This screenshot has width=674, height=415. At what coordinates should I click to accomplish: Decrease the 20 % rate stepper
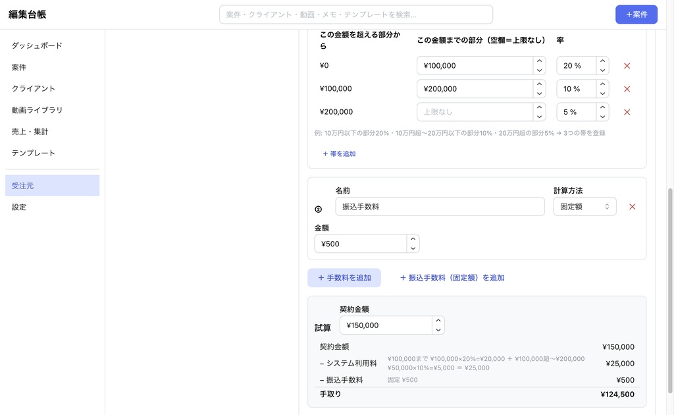pos(603,70)
